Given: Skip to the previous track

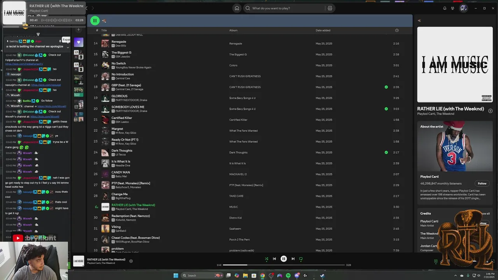Looking at the screenshot, I should coord(274,259).
